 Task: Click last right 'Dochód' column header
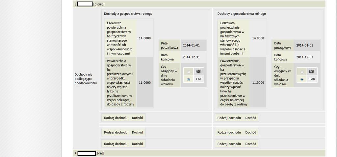250,144
